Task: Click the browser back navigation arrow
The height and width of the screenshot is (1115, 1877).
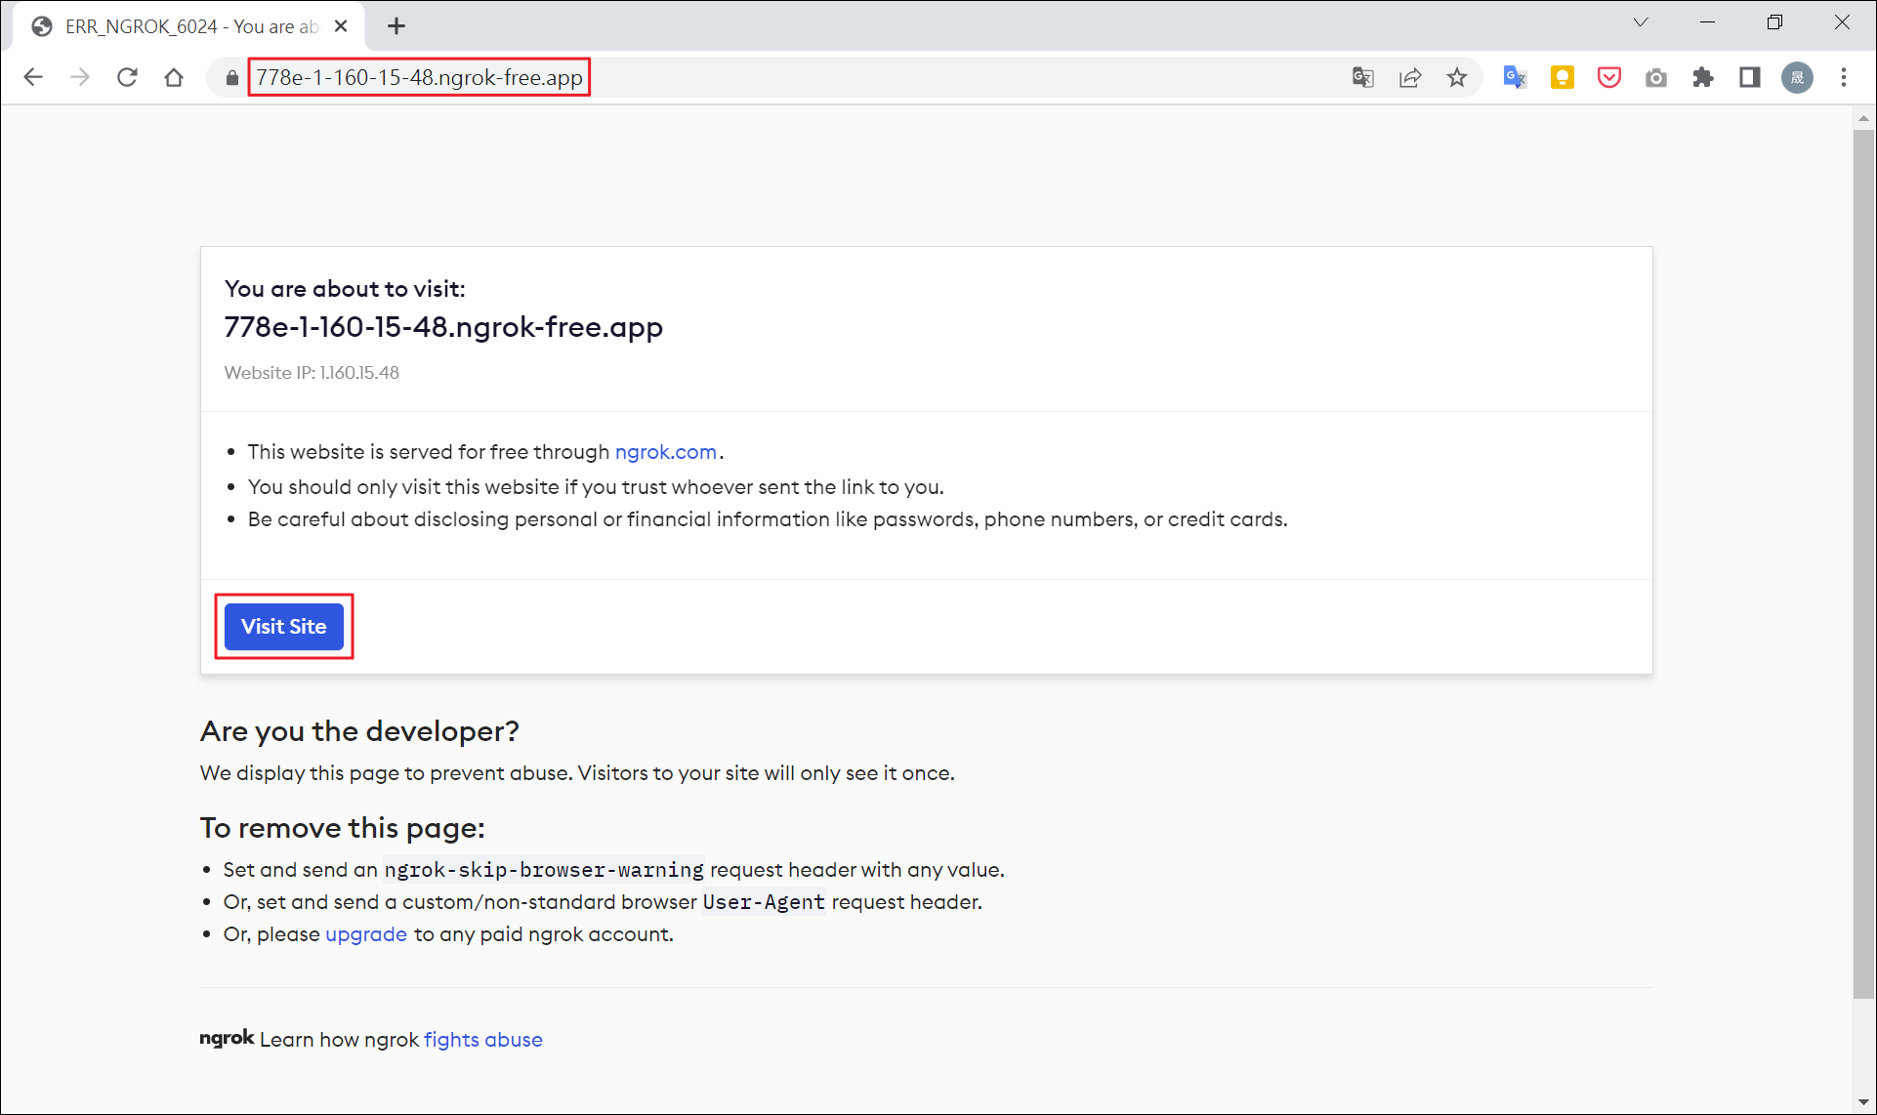Action: (33, 77)
